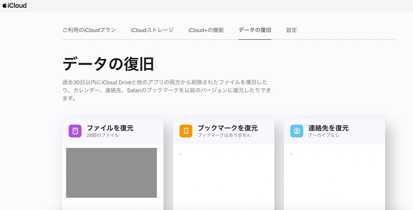Open the ご利用のiCloudプラン tab
The image size is (413, 210).
click(89, 30)
